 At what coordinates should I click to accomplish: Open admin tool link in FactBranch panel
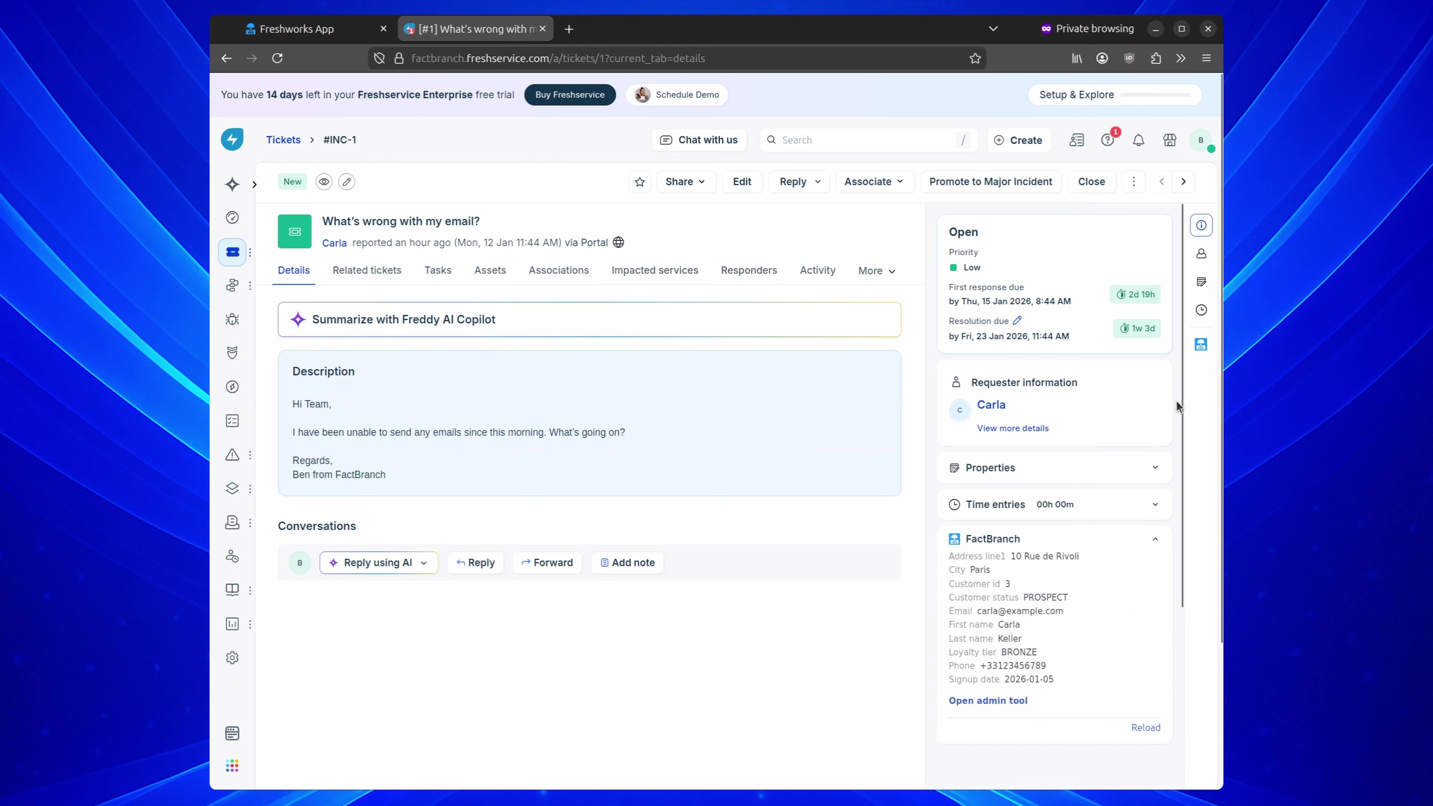(x=988, y=700)
